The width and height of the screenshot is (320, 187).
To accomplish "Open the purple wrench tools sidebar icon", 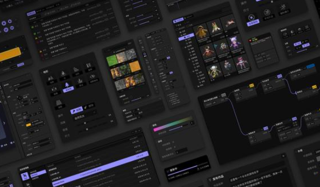I will tap(25, 176).
